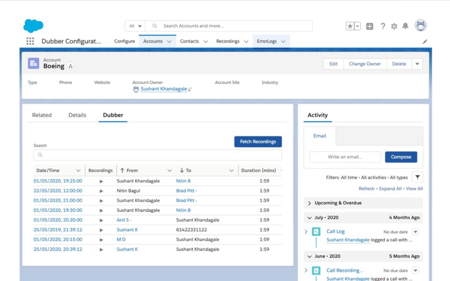Click the Boeing account record icon
The image size is (450, 281).
click(x=33, y=63)
